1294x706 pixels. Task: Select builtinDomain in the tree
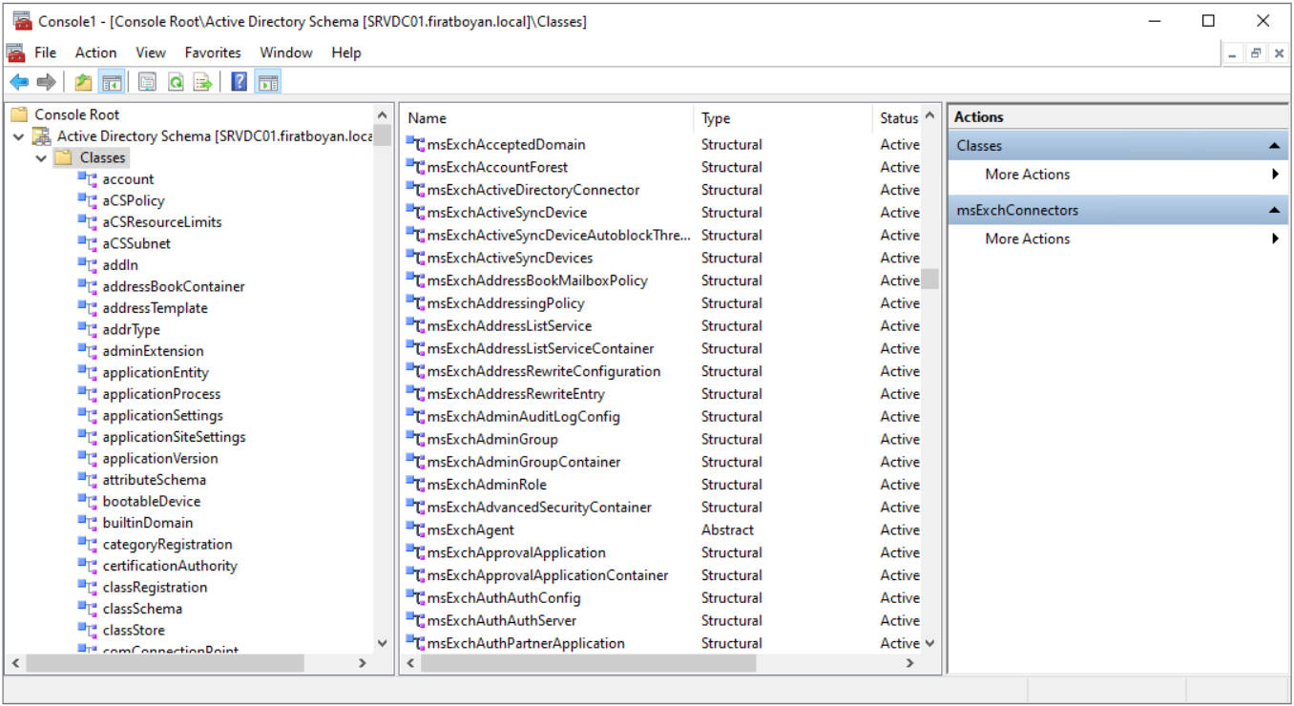[148, 523]
